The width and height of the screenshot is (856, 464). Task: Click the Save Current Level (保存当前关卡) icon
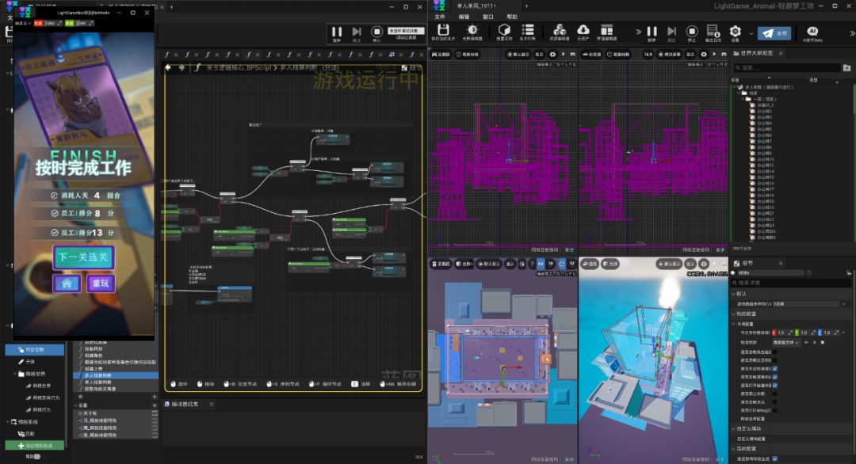coord(444,32)
